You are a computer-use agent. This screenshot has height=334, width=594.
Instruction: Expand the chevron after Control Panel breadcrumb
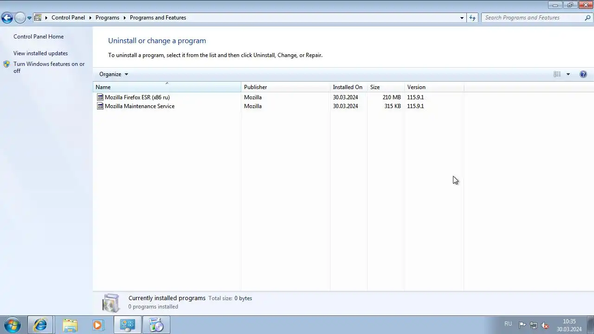point(90,18)
